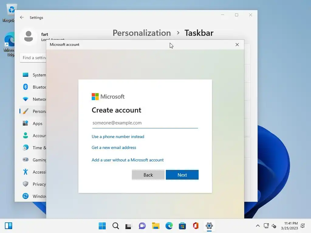
Task: Launch Office from the taskbar
Action: click(196, 226)
